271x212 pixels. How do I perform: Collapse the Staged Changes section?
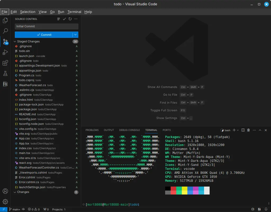[15, 42]
